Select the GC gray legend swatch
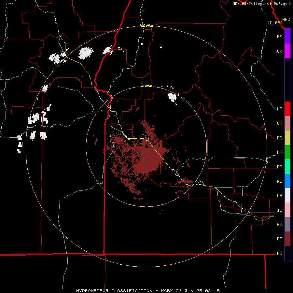293x293 pixels. click(x=287, y=224)
